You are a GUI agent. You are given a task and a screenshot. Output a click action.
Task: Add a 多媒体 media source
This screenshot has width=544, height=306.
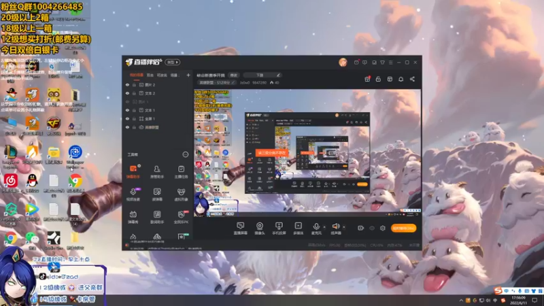298,228
